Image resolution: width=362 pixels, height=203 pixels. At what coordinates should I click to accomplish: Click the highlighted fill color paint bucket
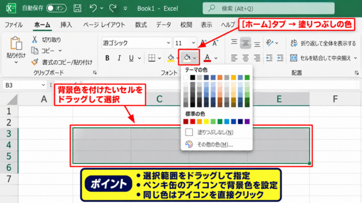[187, 58]
